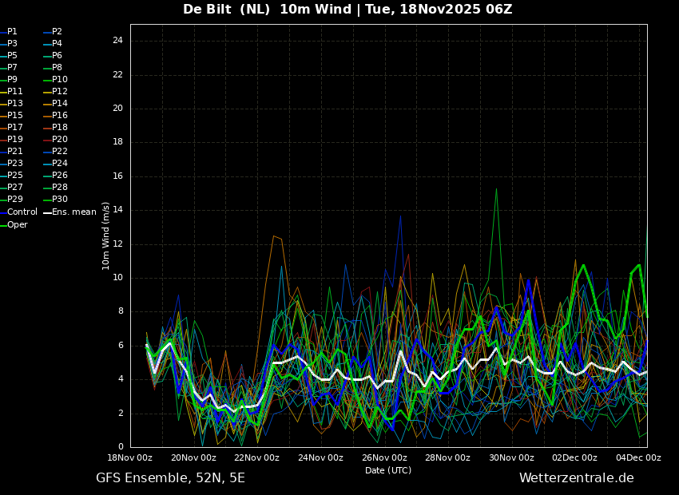Select the P14 legend label
Viewport: 679px width, 495px height.
point(55,104)
